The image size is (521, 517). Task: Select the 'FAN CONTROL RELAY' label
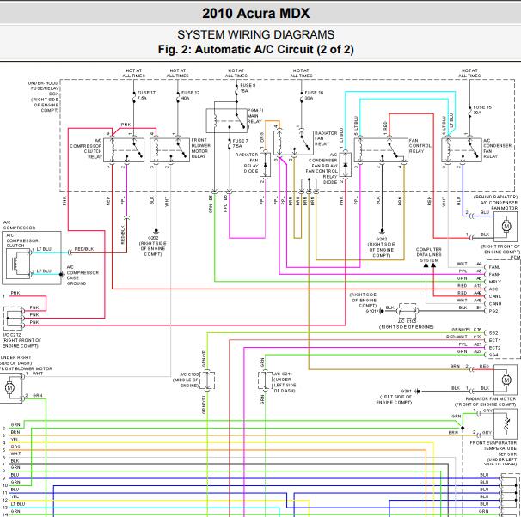coord(420,146)
